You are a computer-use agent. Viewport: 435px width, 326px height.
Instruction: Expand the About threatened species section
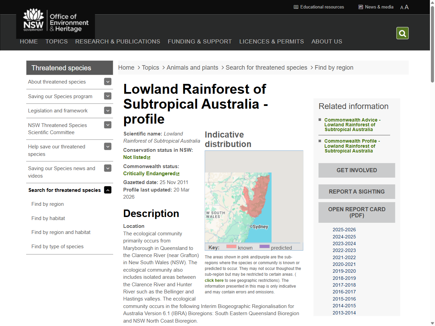(107, 81)
